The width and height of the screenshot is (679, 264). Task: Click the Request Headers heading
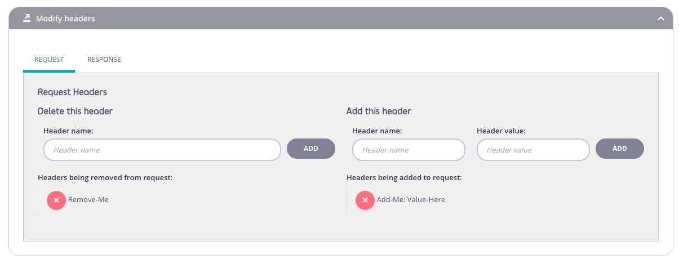click(x=72, y=92)
